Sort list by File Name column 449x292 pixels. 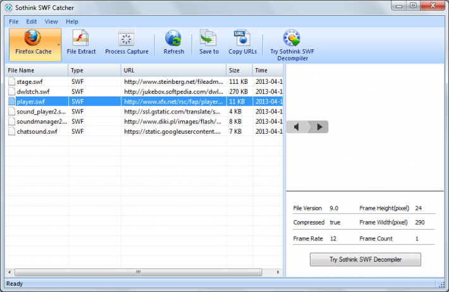(x=37, y=70)
